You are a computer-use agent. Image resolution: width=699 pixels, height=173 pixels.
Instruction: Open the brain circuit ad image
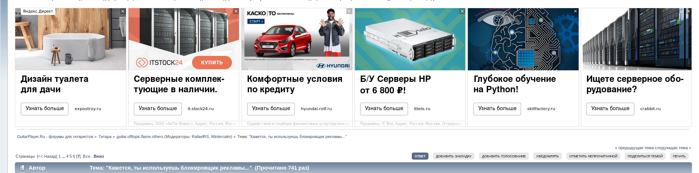coord(523,39)
